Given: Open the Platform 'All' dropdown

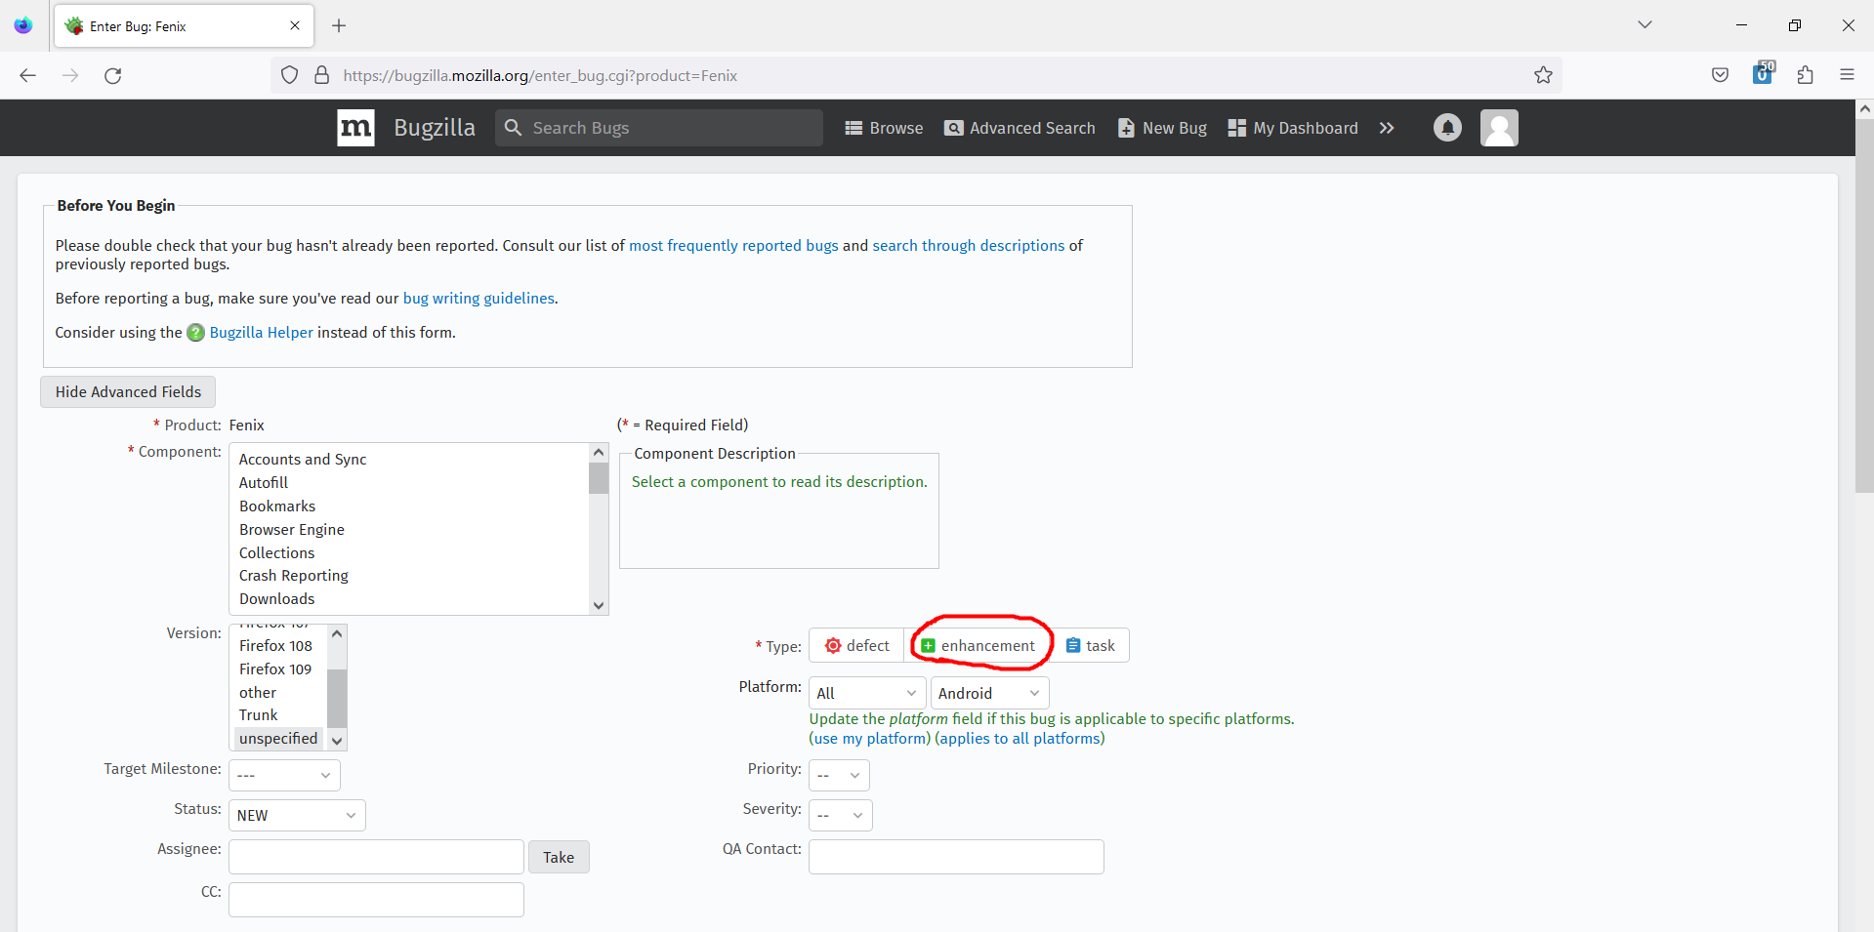Looking at the screenshot, I should pos(865,693).
